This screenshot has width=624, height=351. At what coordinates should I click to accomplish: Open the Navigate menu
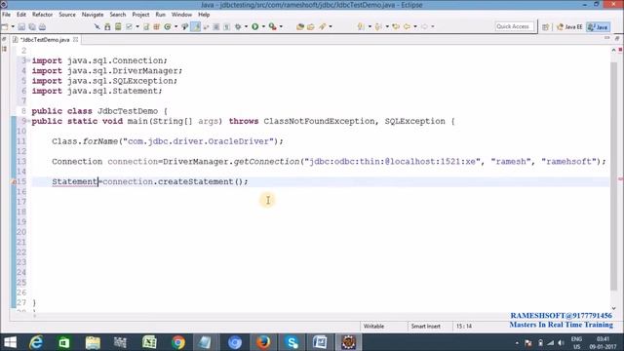(x=93, y=15)
